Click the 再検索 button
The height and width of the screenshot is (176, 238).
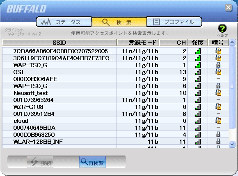click(92, 162)
